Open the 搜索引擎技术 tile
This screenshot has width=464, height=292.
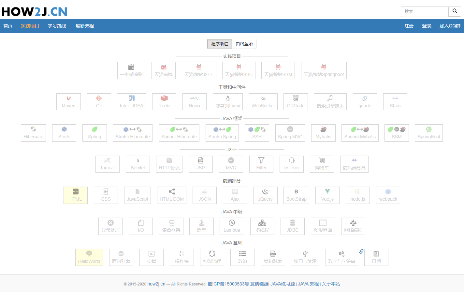(x=330, y=102)
